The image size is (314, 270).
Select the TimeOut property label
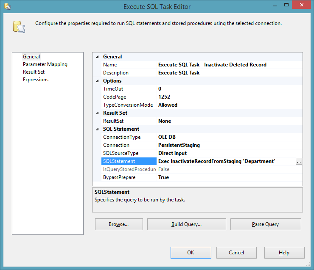129,89
